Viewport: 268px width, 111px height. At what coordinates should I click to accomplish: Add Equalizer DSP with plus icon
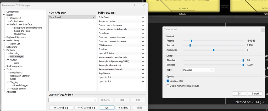point(143,49)
